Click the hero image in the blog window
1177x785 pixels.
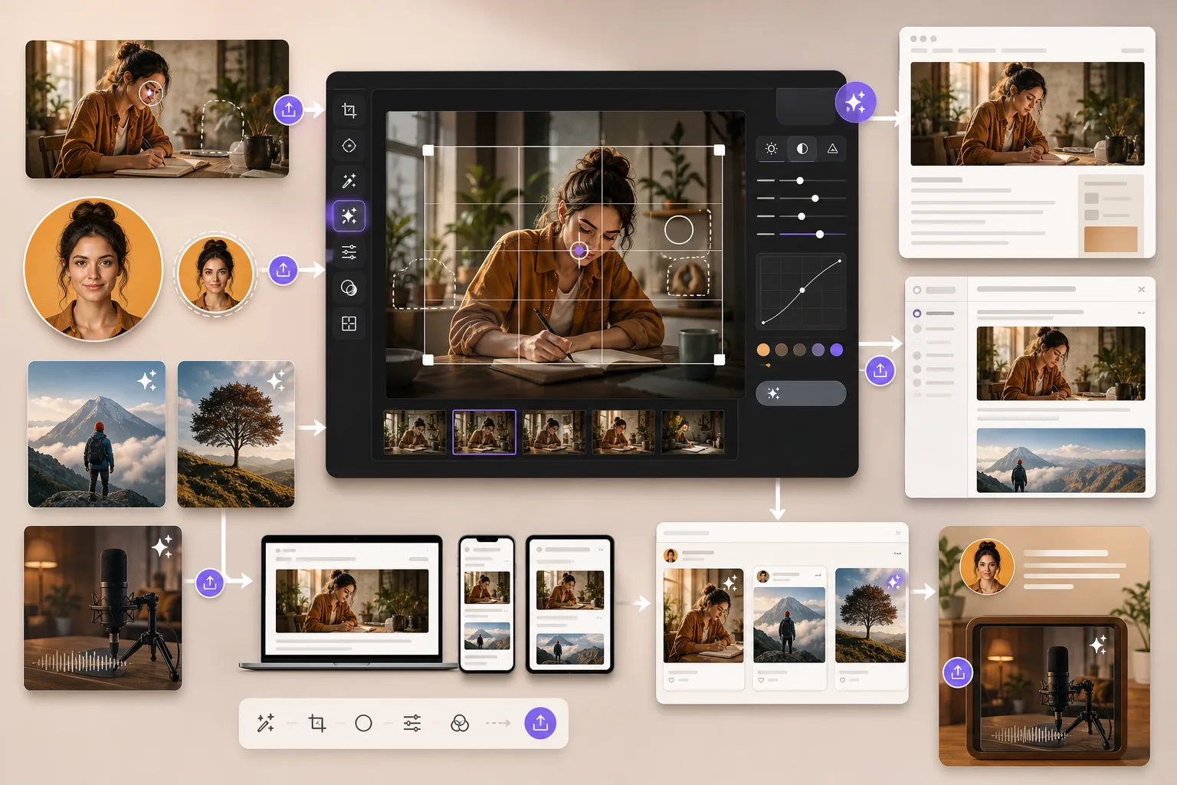pos(1028,113)
